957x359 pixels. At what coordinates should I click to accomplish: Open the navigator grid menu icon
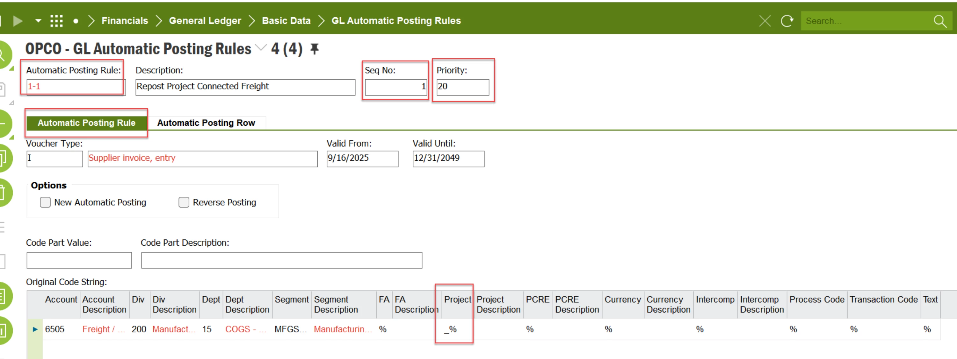click(x=56, y=21)
